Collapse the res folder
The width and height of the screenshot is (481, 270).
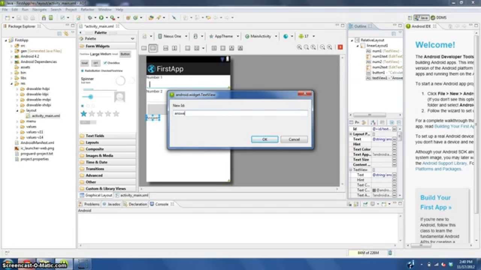click(11, 84)
